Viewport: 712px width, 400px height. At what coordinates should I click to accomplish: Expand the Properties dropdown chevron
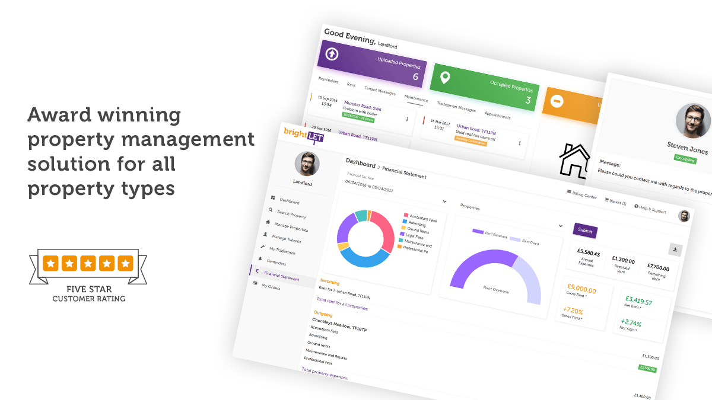[x=560, y=226]
